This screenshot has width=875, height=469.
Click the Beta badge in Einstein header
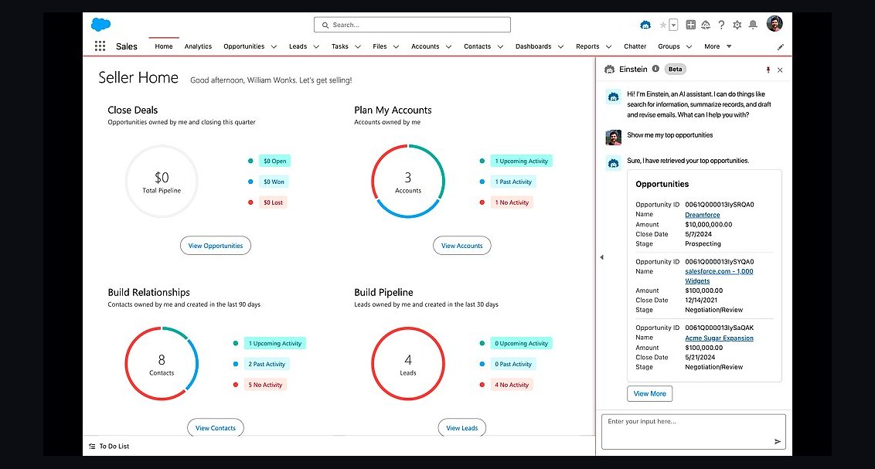(x=676, y=69)
